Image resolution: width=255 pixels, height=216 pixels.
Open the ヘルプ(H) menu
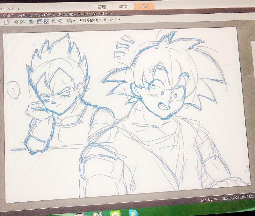click(106, 13)
